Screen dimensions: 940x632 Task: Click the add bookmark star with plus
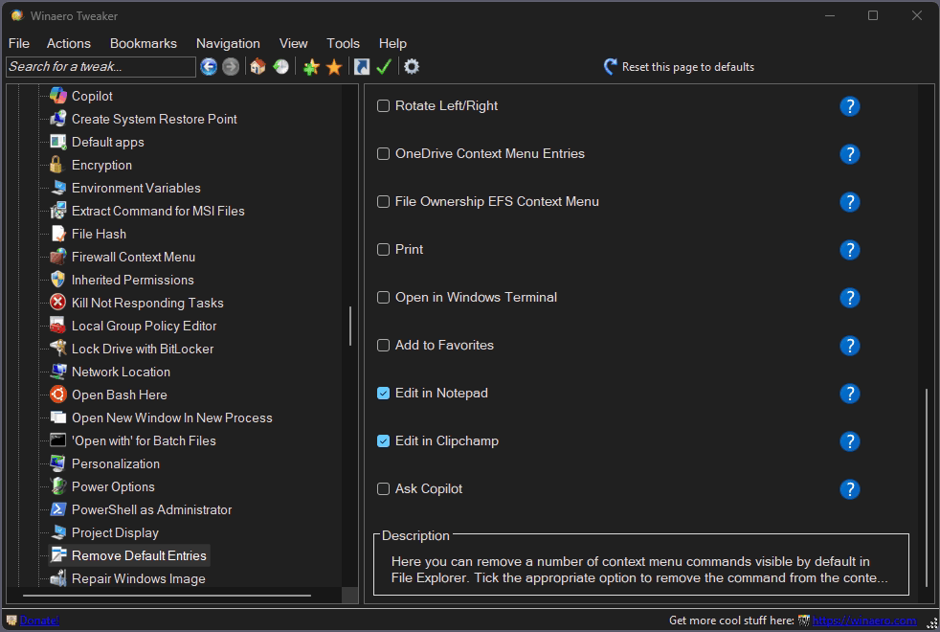[311, 66]
